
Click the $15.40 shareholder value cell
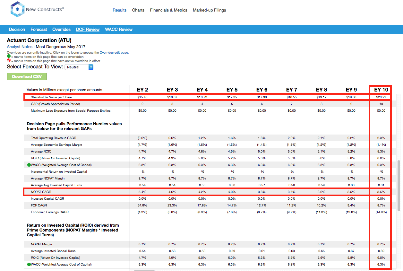pos(142,97)
